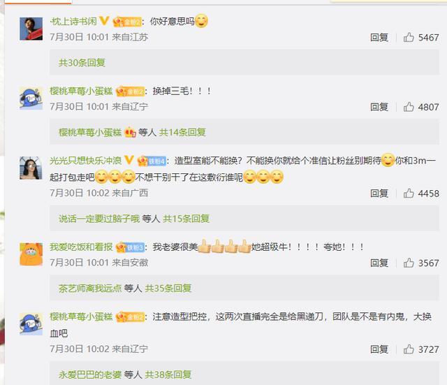447x385 pixels.
Task: Click avatar of 枕上诗书闲
Action: [31, 29]
